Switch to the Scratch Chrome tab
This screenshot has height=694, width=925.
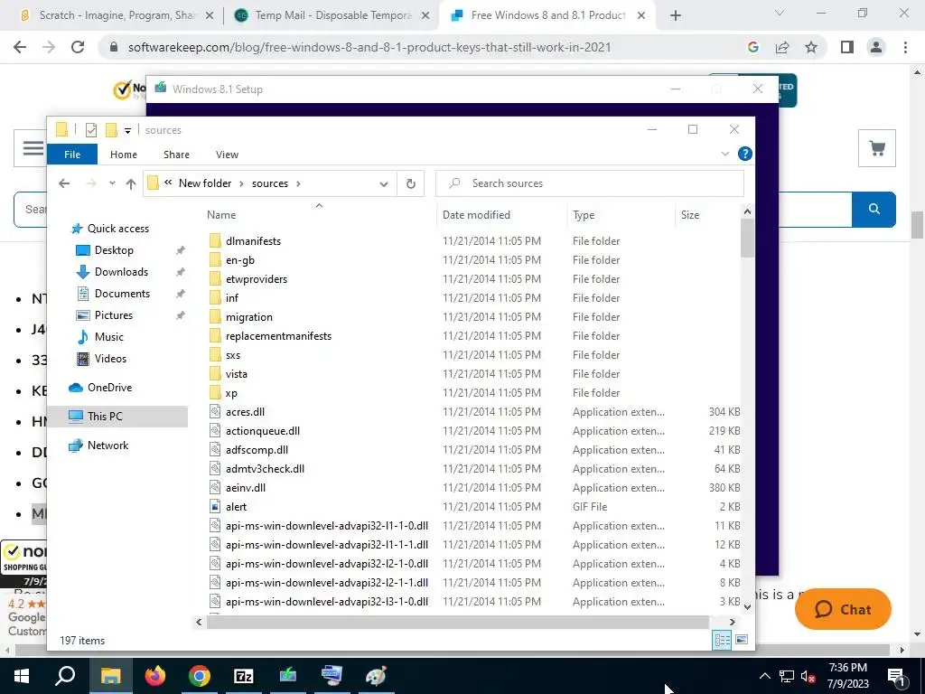117,15
